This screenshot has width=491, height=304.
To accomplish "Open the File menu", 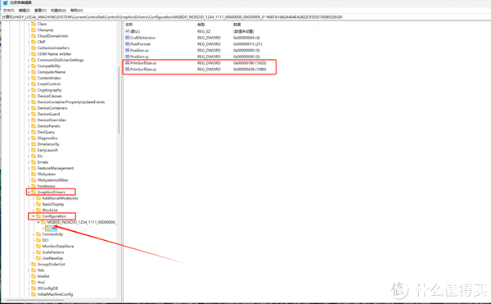I will pos(9,11).
